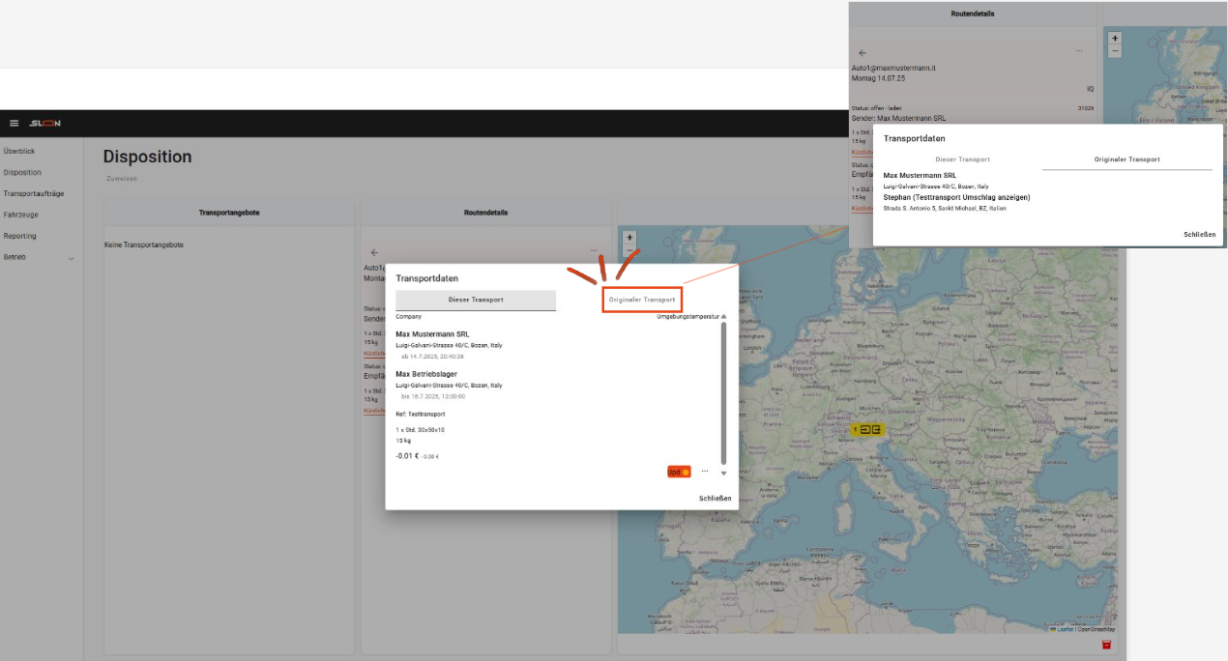
Task: Open the Überblick page from sidebar
Action: [19, 151]
